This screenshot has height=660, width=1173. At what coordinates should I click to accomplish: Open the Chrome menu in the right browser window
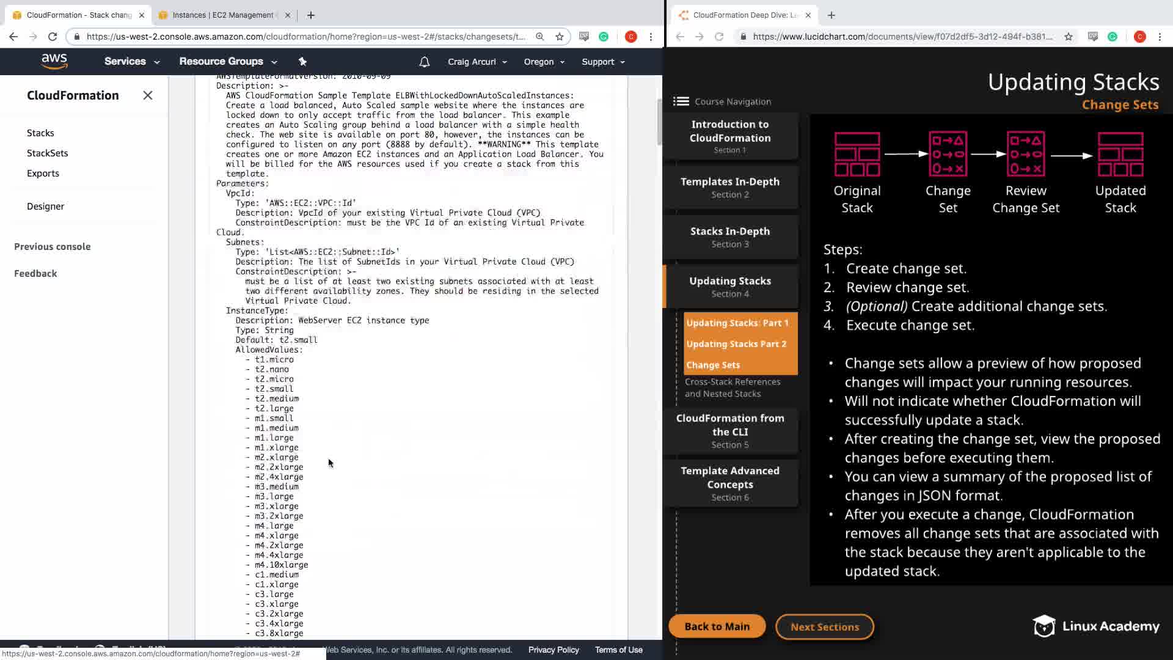coord(1160,37)
